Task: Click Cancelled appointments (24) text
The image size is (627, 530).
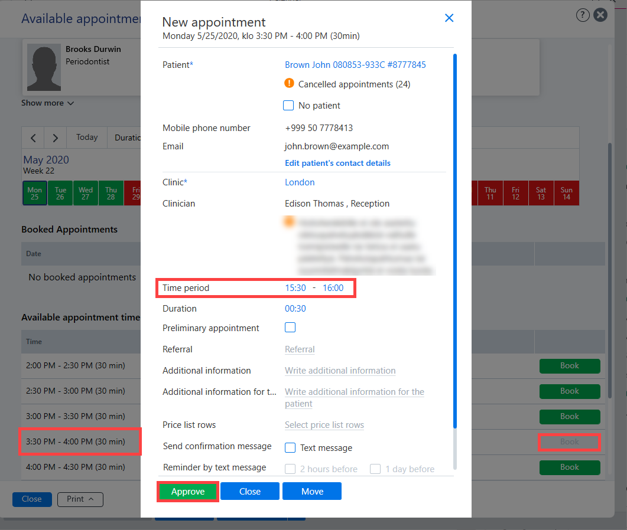Action: [x=355, y=84]
